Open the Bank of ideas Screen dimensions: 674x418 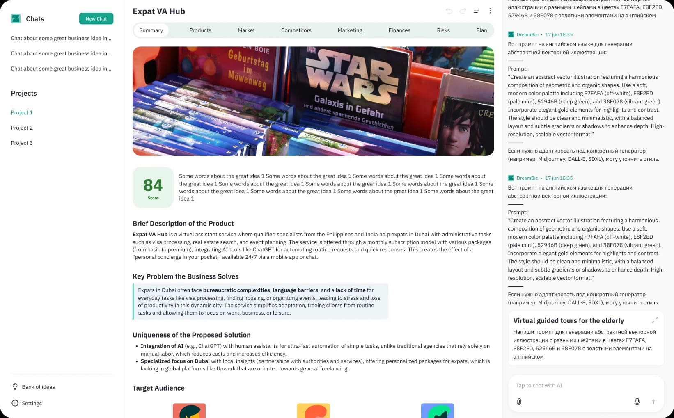pos(33,387)
